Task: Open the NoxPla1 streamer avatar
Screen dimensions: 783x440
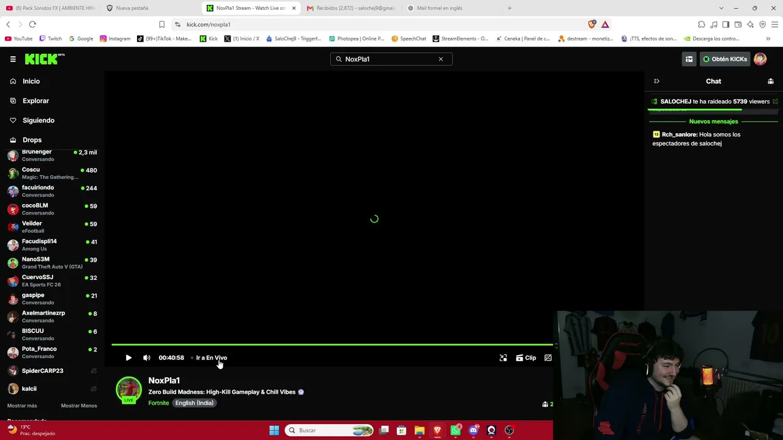Action: 128,390
